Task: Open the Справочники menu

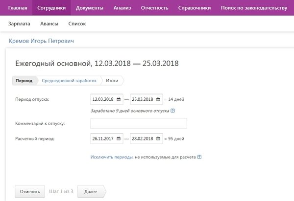Action: click(x=195, y=8)
